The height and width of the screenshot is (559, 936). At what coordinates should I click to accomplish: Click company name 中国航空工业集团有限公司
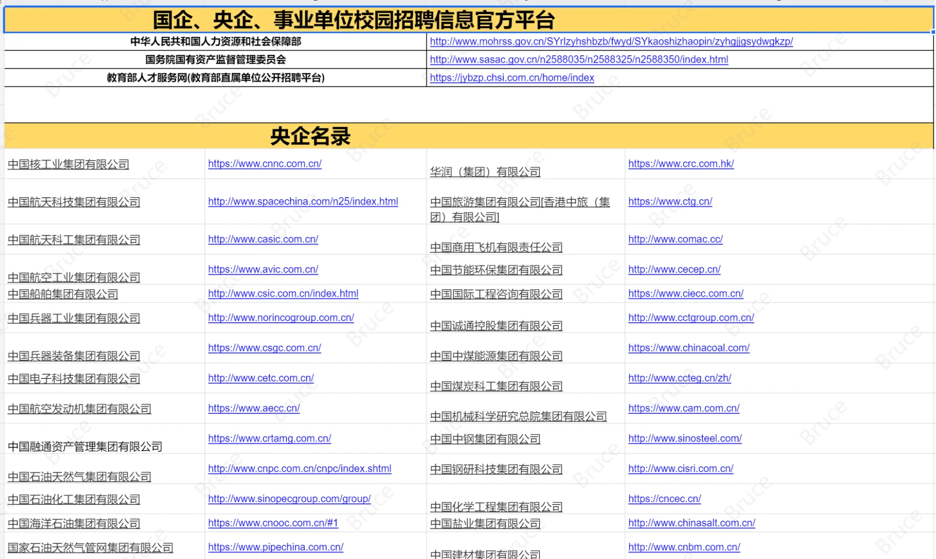point(74,278)
